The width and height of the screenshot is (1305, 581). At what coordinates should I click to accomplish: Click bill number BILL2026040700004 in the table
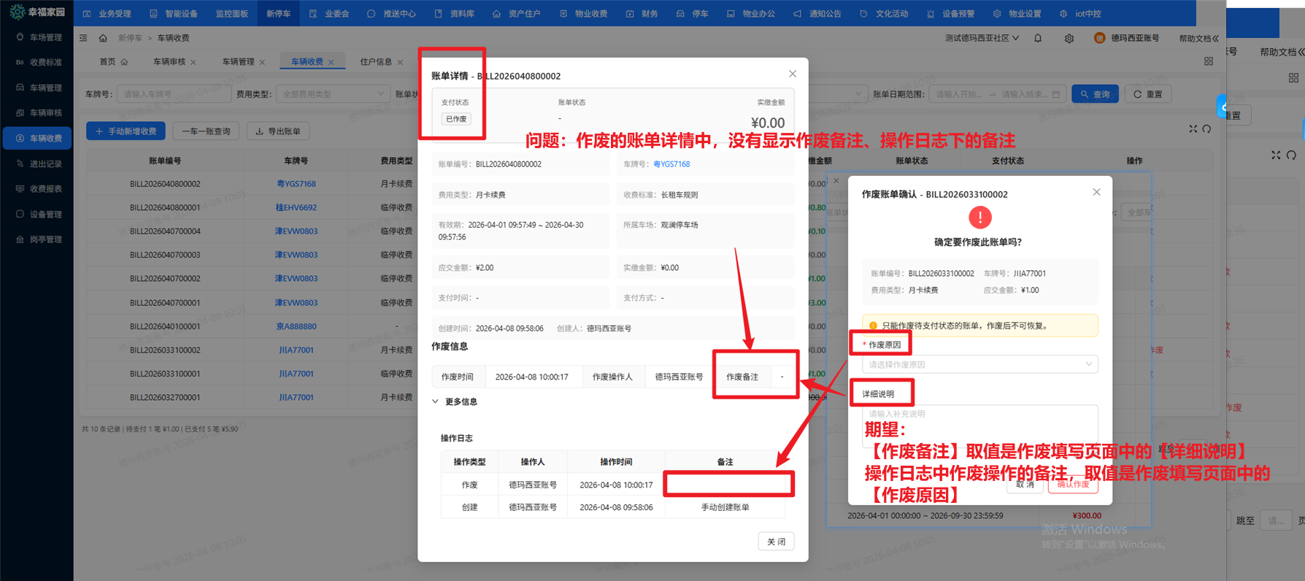click(x=165, y=231)
